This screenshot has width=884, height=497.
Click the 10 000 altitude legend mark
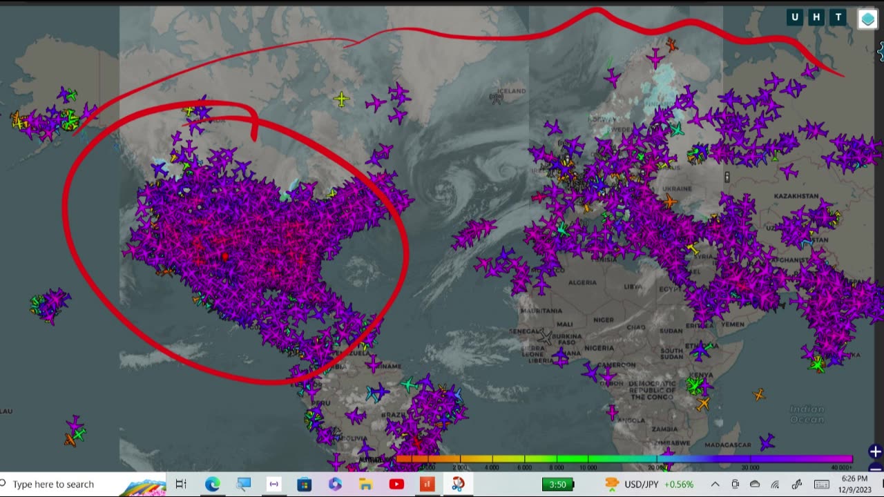(588, 467)
